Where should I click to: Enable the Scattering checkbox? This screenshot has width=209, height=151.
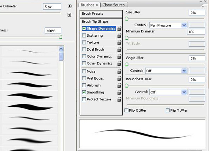[84, 36]
